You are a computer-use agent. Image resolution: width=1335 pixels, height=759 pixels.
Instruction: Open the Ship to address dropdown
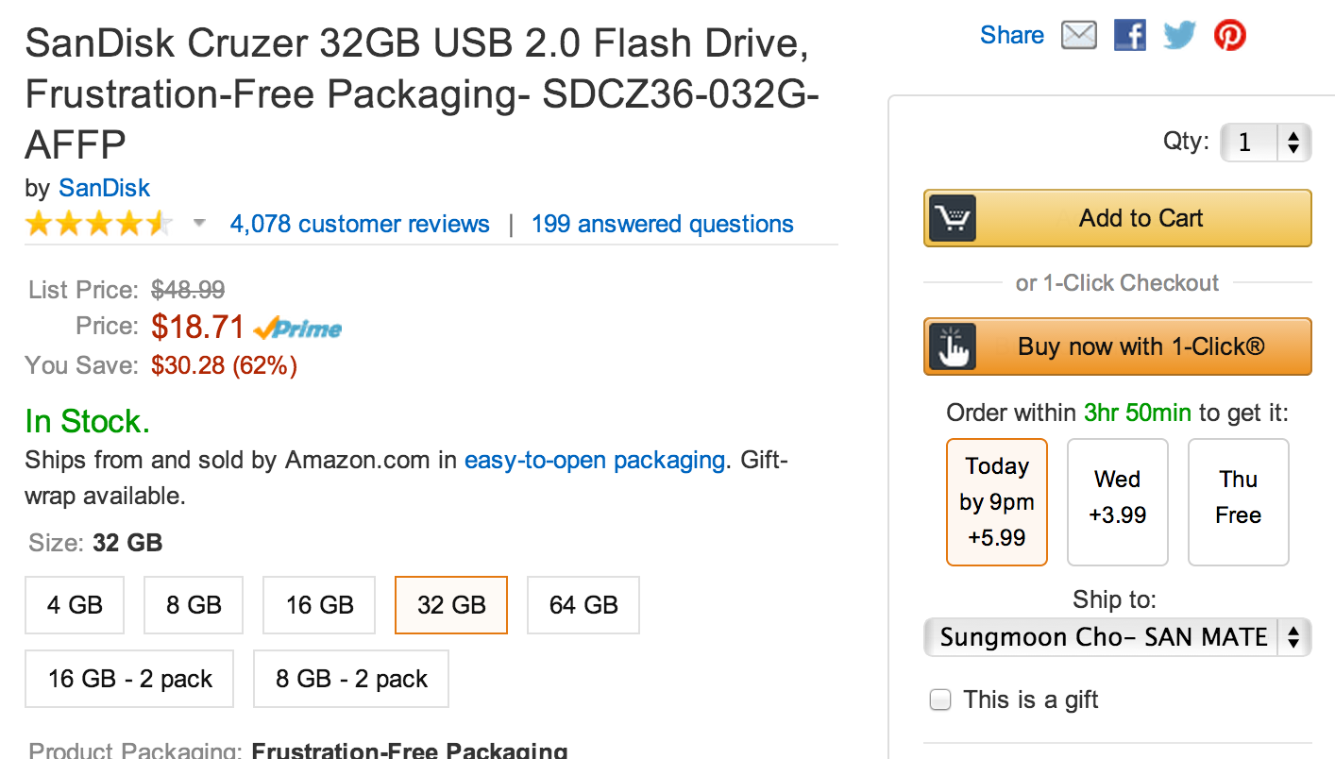pos(1117,637)
